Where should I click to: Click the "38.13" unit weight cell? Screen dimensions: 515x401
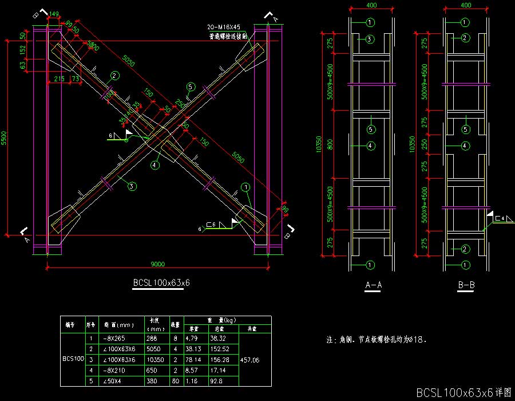(193, 349)
